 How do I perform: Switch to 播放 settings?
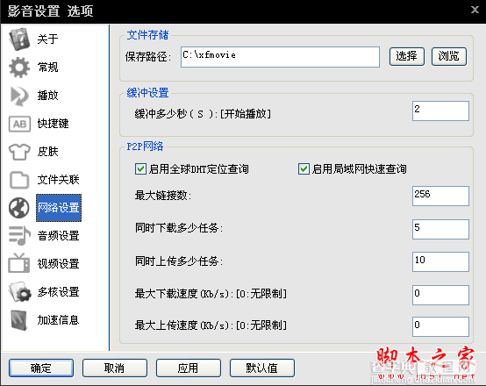tap(47, 96)
